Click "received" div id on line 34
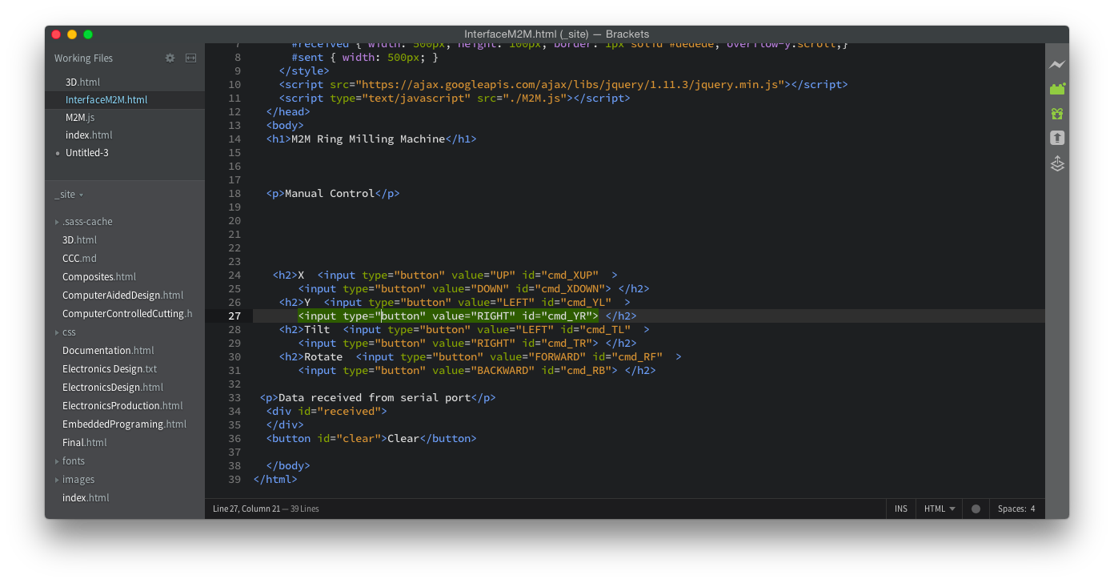 click(x=349, y=411)
